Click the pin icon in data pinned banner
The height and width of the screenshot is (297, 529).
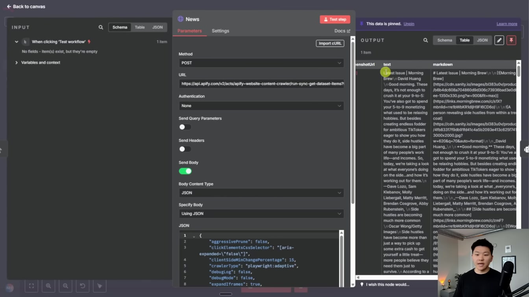click(361, 24)
